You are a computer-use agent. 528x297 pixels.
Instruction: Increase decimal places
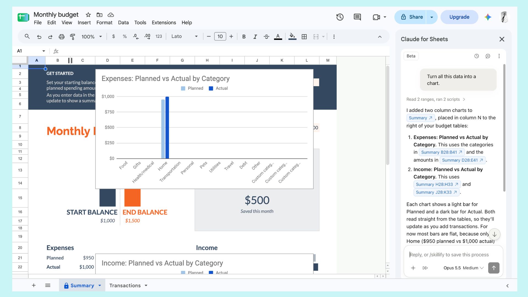(x=147, y=36)
